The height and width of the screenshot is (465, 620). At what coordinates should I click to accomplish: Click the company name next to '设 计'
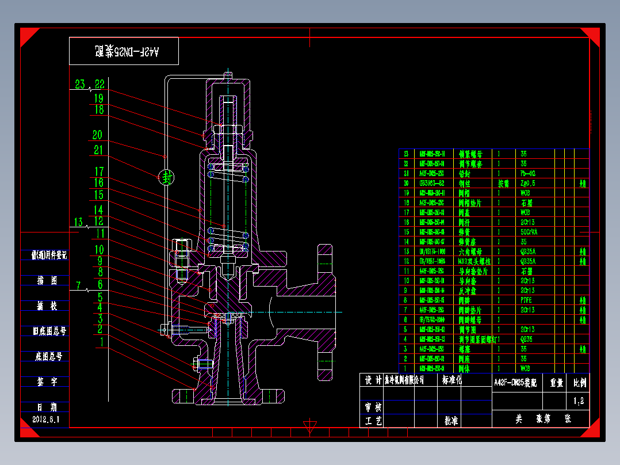click(x=404, y=380)
